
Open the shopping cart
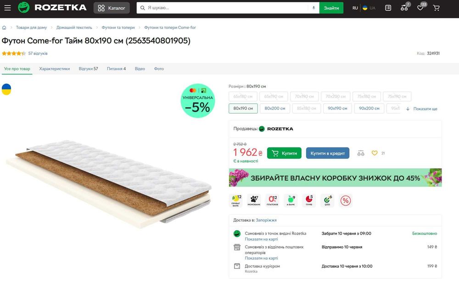tap(436, 8)
